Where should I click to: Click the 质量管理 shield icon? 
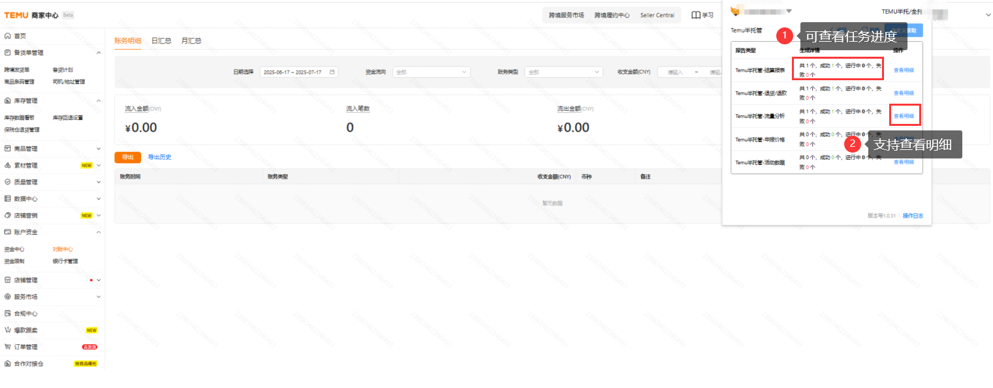(x=7, y=182)
